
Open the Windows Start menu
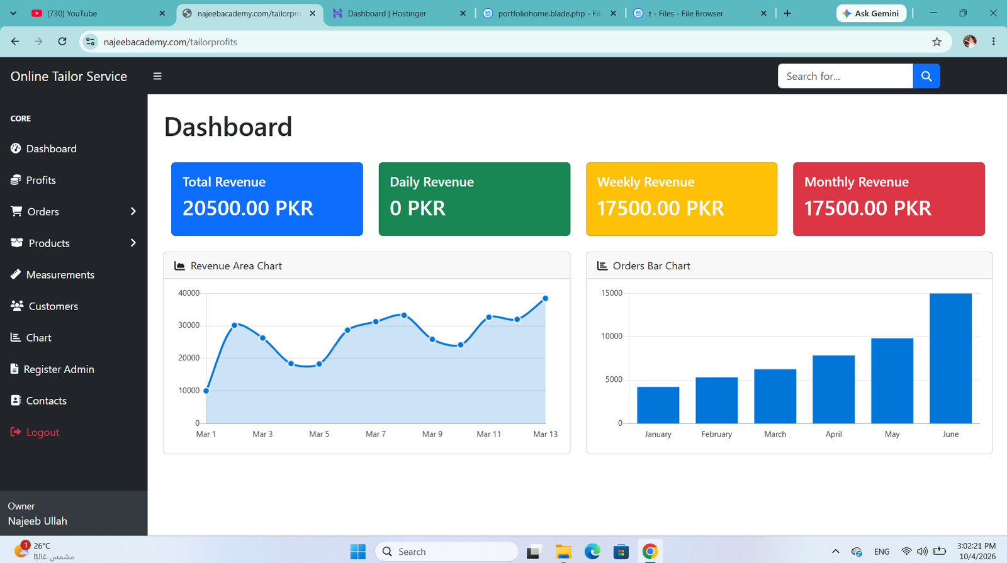(358, 552)
